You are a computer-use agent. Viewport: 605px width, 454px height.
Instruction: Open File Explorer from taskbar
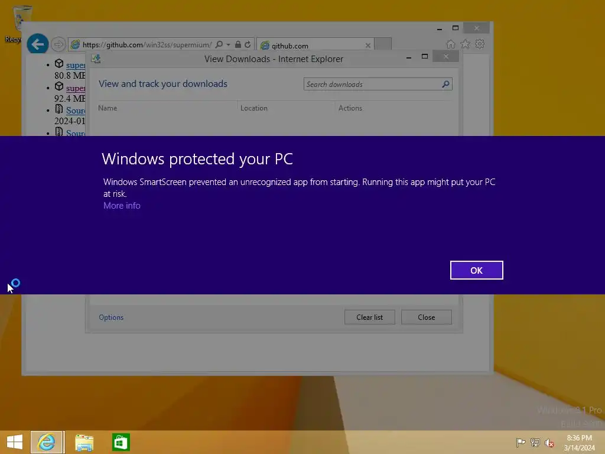coord(84,442)
